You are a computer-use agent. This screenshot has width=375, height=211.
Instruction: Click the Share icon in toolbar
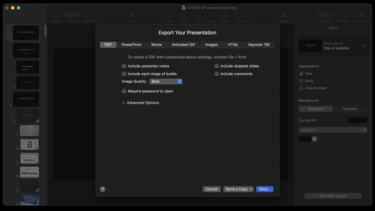283,15
